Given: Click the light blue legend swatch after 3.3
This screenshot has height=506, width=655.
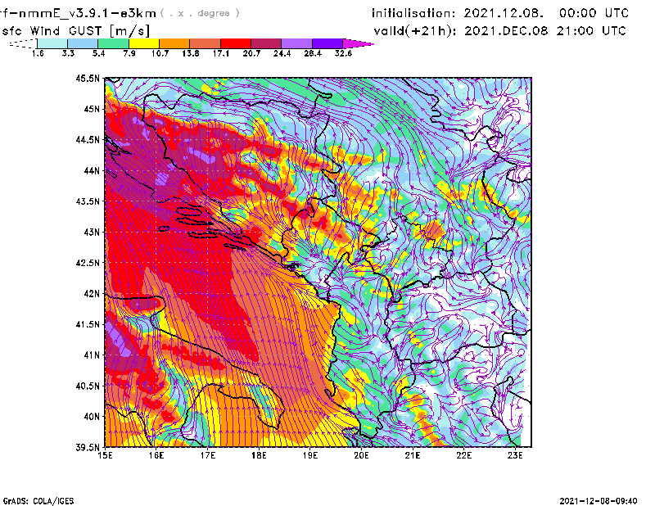Looking at the screenshot, I should (83, 43).
